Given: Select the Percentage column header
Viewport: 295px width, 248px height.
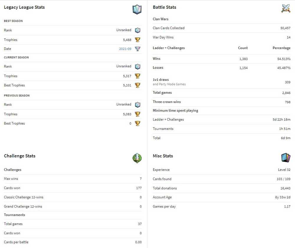Looking at the screenshot, I should 281,48.
